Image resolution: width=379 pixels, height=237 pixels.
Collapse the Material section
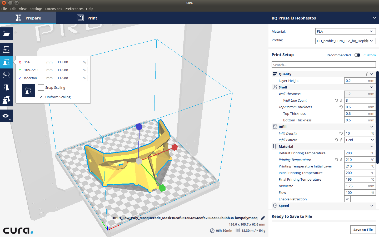pyautogui.click(x=372, y=146)
